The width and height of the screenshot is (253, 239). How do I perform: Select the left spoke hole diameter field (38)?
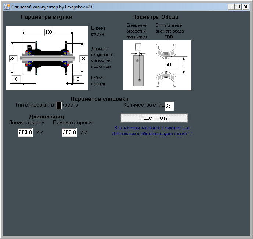click(13, 59)
